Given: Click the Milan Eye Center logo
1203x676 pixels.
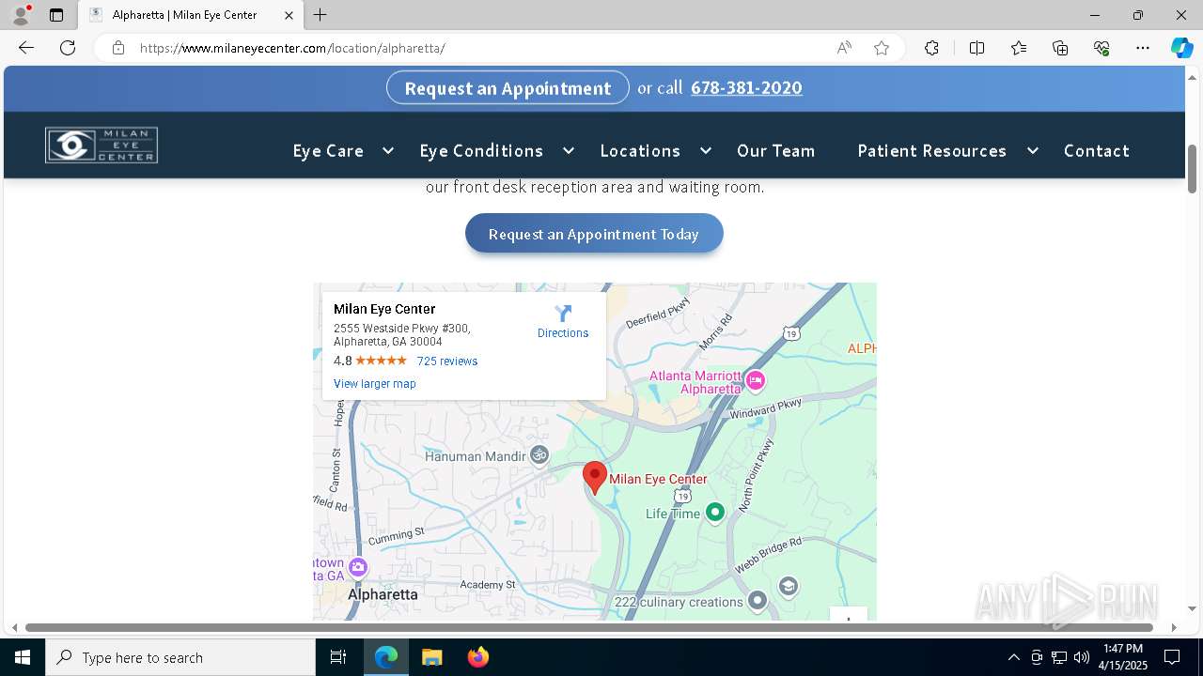Looking at the screenshot, I should pos(102,146).
